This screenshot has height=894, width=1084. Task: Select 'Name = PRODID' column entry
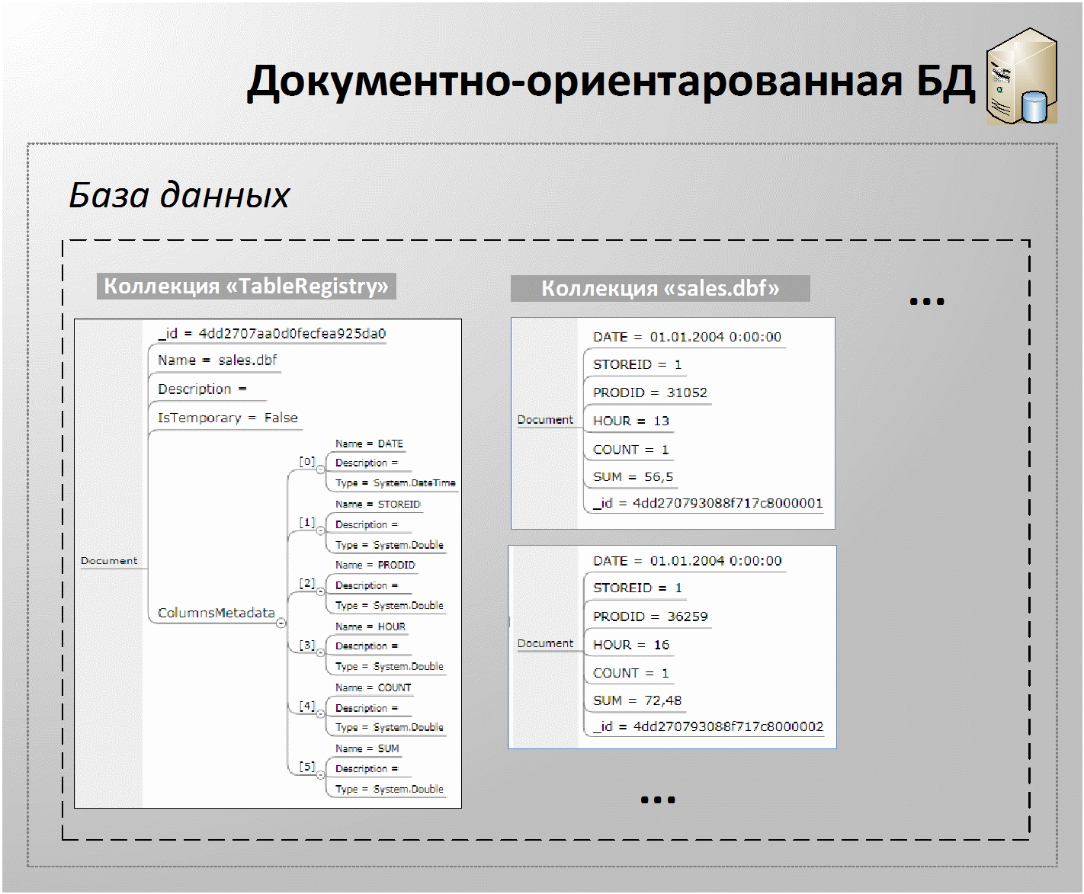pyautogui.click(x=375, y=566)
